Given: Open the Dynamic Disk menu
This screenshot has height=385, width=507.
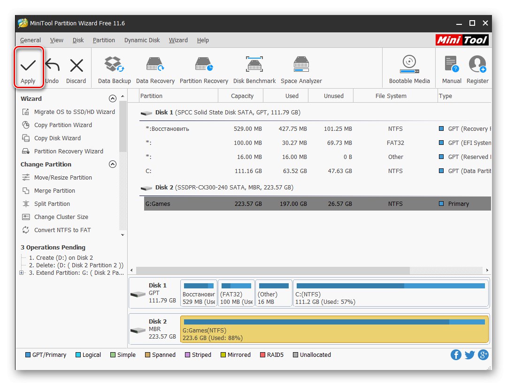Looking at the screenshot, I should (x=142, y=40).
